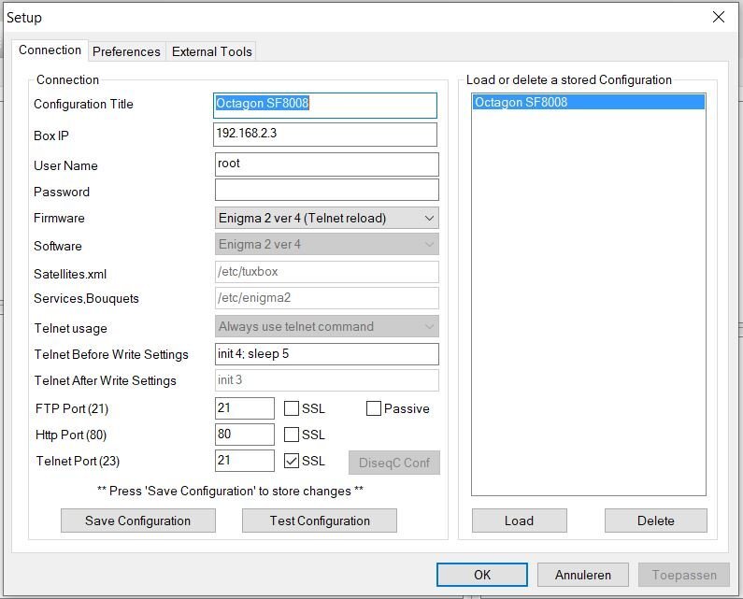Edit the Box IP address field
The width and height of the screenshot is (743, 599).
325,135
